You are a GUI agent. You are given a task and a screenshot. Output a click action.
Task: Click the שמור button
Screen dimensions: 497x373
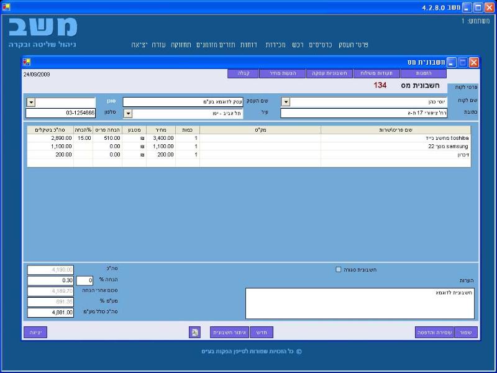[x=466, y=333]
